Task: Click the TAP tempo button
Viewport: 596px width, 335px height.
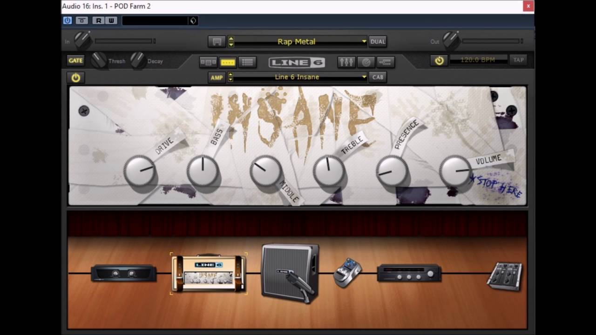Action: pyautogui.click(x=518, y=60)
